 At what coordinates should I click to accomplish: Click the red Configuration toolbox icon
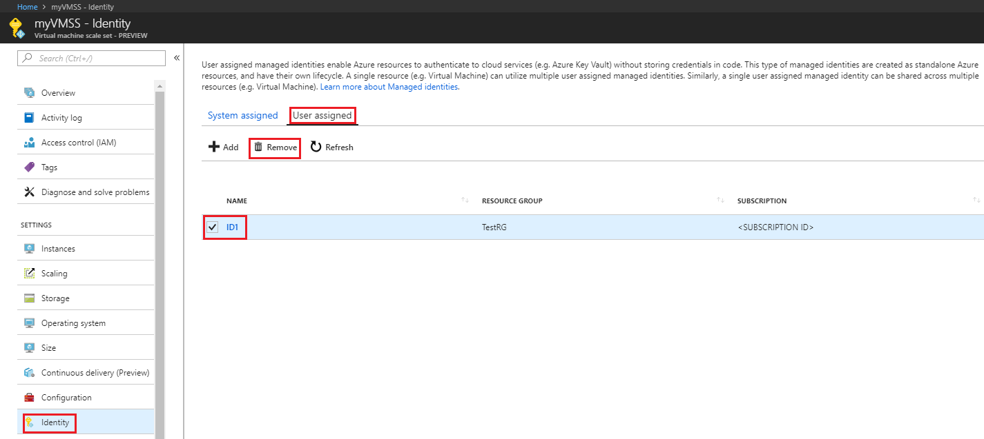(29, 398)
